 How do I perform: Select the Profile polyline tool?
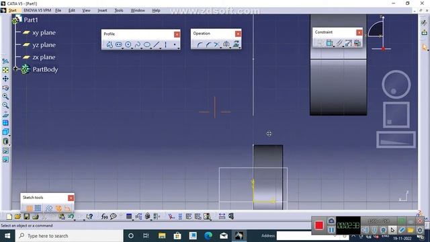pyautogui.click(x=110, y=44)
